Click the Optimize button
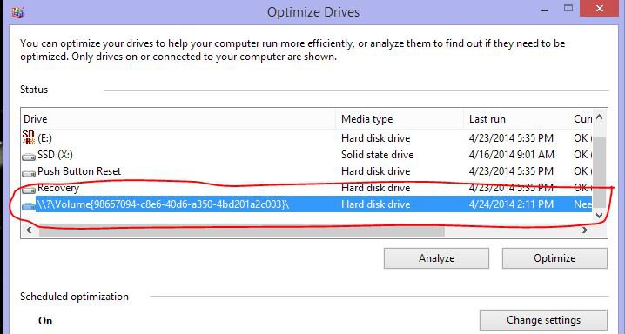Screen dimensions: 625x334 (554, 258)
